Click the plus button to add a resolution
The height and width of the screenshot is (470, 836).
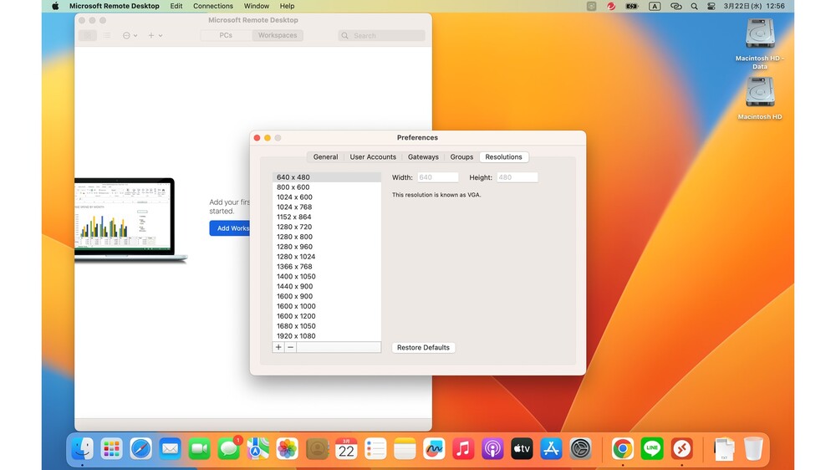tap(278, 347)
